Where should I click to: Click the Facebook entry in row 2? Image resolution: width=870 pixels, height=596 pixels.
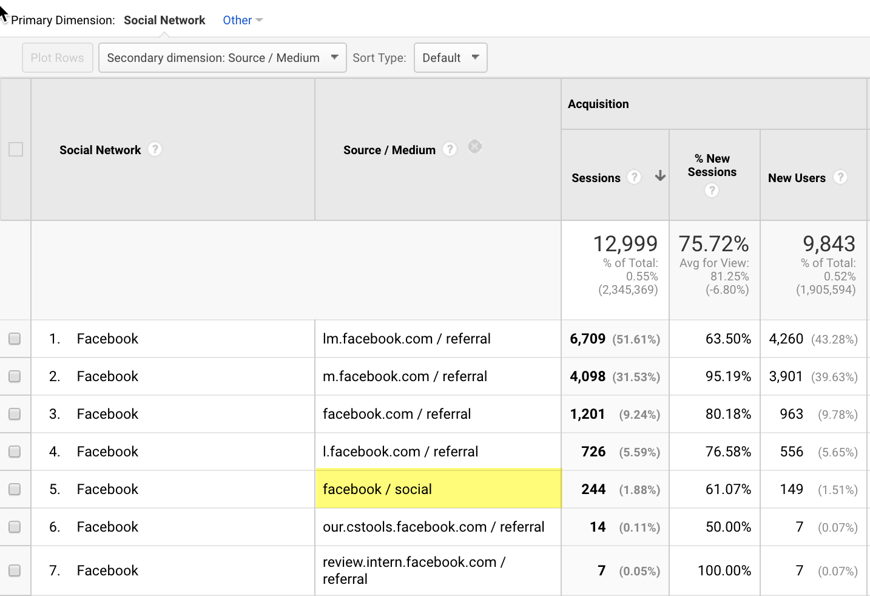107,376
